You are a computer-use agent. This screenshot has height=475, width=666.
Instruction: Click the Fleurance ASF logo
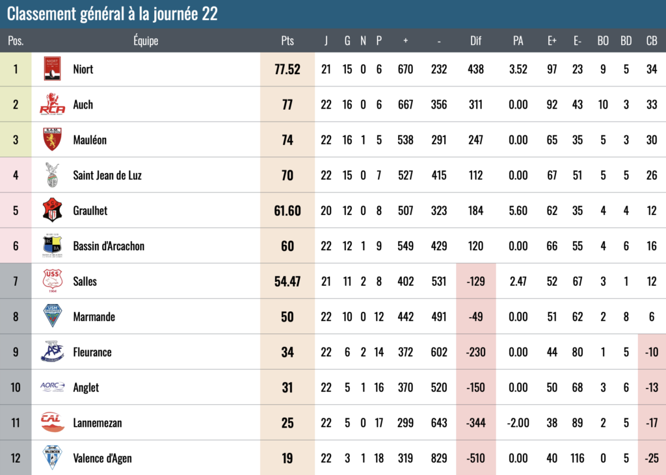[x=52, y=352]
